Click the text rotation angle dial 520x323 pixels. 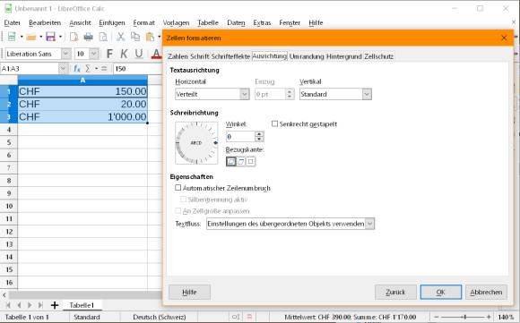click(196, 143)
